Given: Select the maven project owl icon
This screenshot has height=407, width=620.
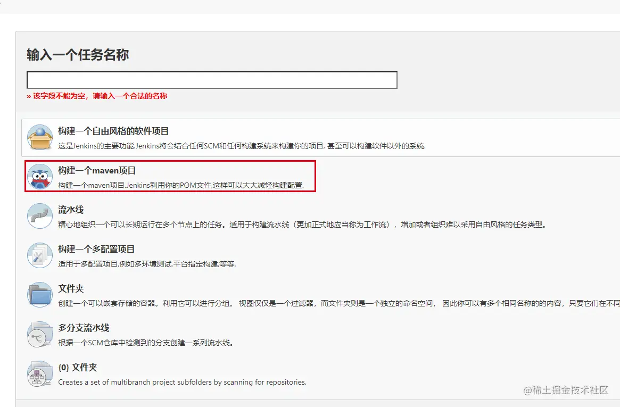Looking at the screenshot, I should [x=40, y=177].
